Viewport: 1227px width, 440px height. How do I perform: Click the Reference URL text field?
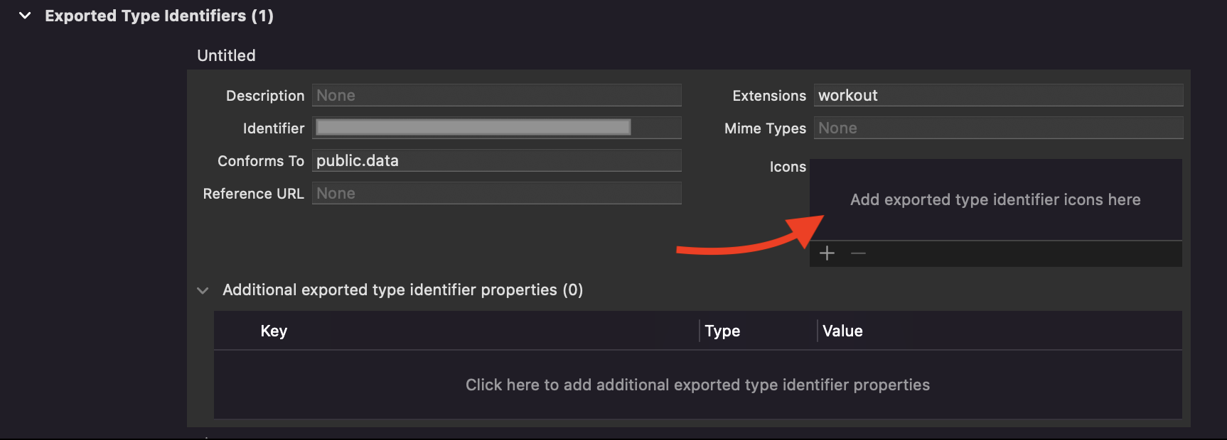pos(496,193)
